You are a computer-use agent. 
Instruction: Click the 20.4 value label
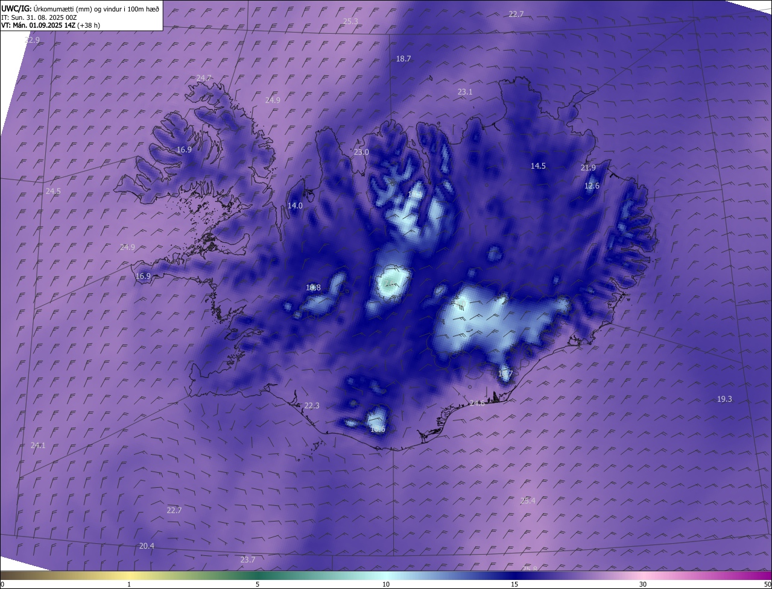147,546
